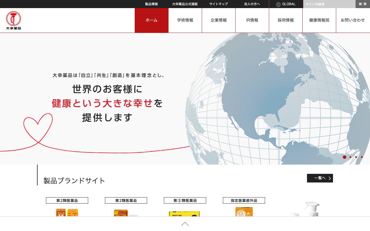This screenshot has height=231, width=370.
Task: Select the ホーム navigation tab
Action: (151, 20)
